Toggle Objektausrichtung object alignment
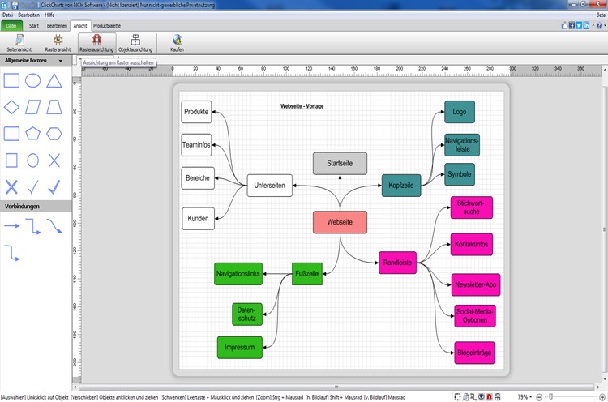Image resolution: width=608 pixels, height=402 pixels. [x=135, y=43]
